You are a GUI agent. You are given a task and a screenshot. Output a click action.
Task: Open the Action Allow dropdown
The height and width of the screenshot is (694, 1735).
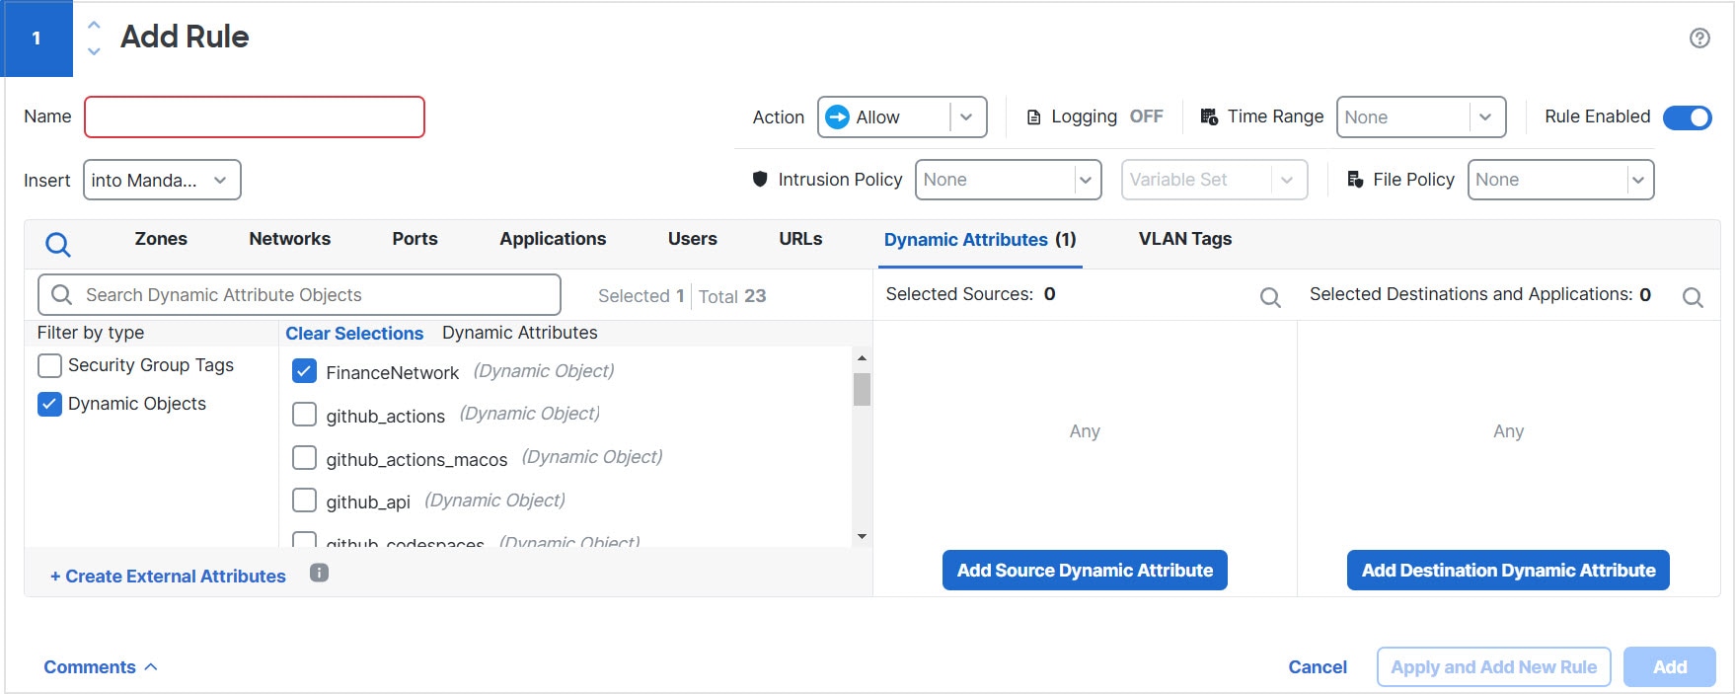pyautogui.click(x=902, y=116)
